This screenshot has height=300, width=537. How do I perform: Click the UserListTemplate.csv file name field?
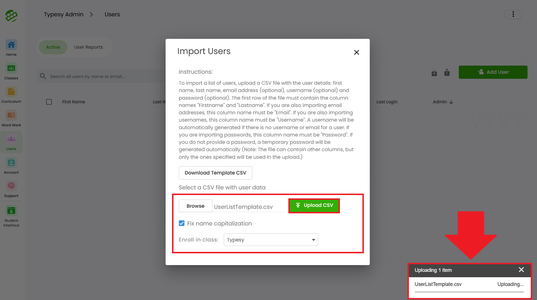pyautogui.click(x=249, y=207)
